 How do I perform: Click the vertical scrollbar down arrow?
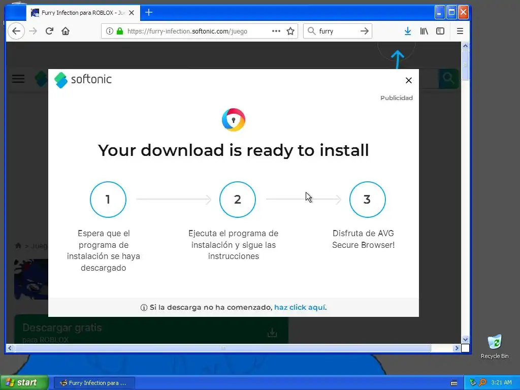pyautogui.click(x=465, y=339)
